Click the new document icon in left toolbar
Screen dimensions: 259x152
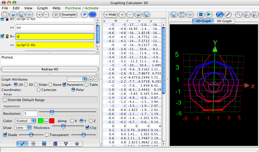coord(5,14)
